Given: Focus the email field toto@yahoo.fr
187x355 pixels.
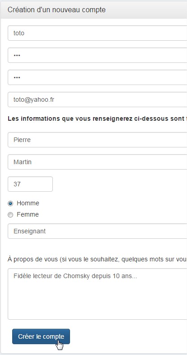Looking at the screenshot, I should tap(98, 99).
